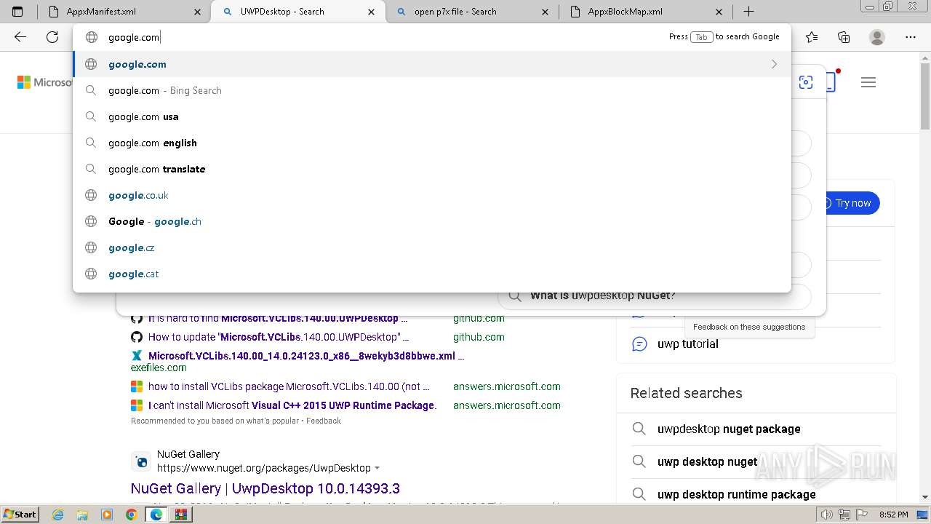931x524 pixels.
Task: Click the NuGet Gallery site icon
Action: coord(141,461)
